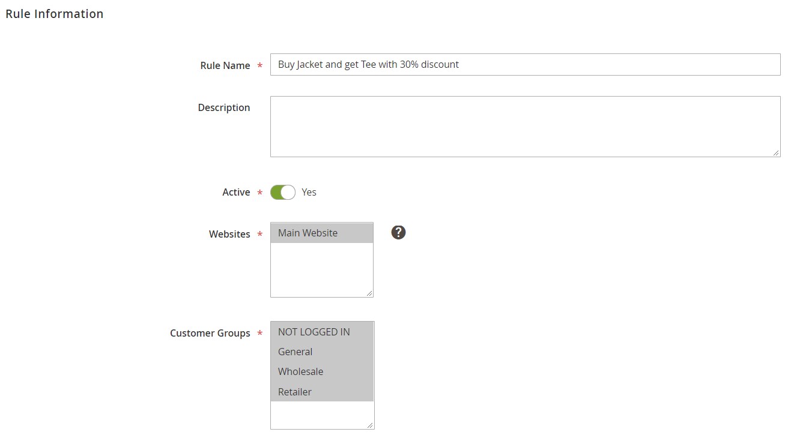Click the Websites field label
This screenshot has width=785, height=435.
[229, 234]
